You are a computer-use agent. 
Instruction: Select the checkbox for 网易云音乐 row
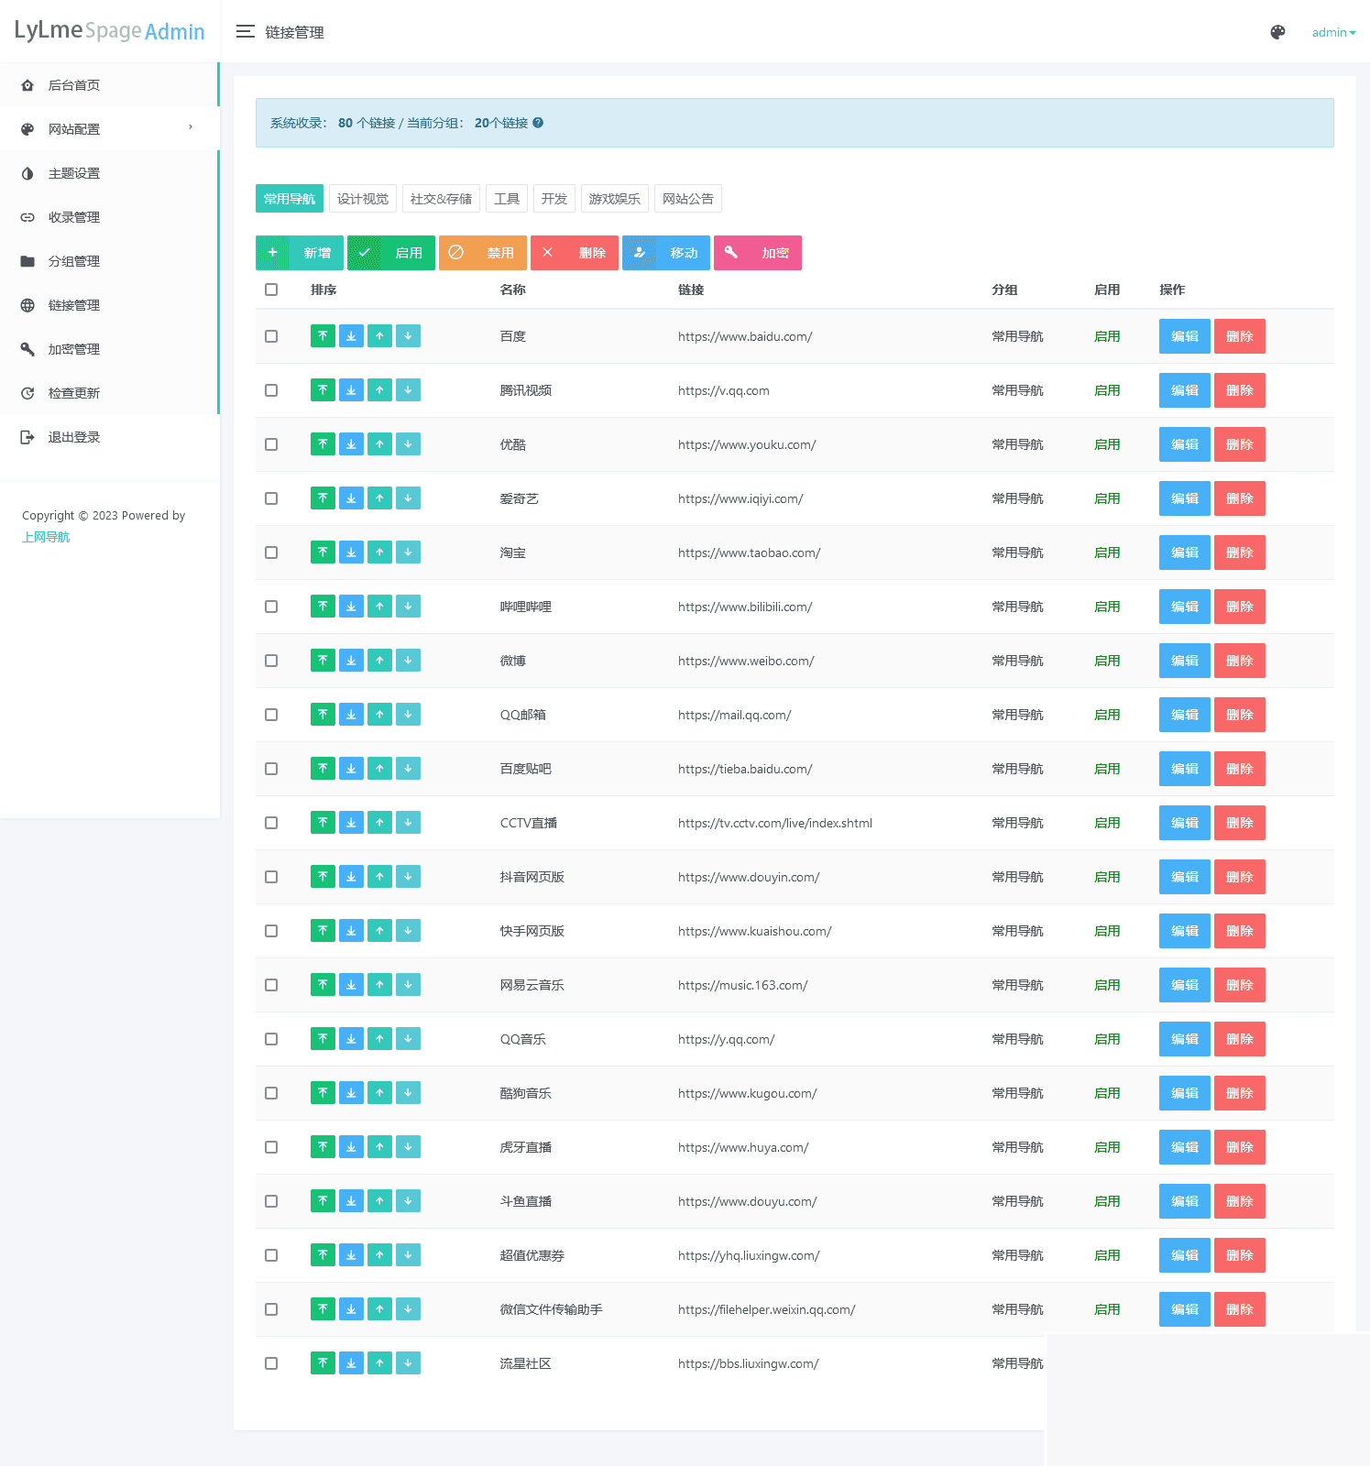[x=271, y=985]
